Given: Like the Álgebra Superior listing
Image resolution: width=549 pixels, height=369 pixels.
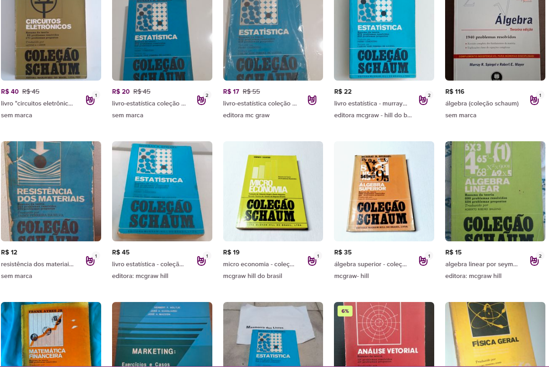Looking at the screenshot, I should pyautogui.click(x=423, y=261).
